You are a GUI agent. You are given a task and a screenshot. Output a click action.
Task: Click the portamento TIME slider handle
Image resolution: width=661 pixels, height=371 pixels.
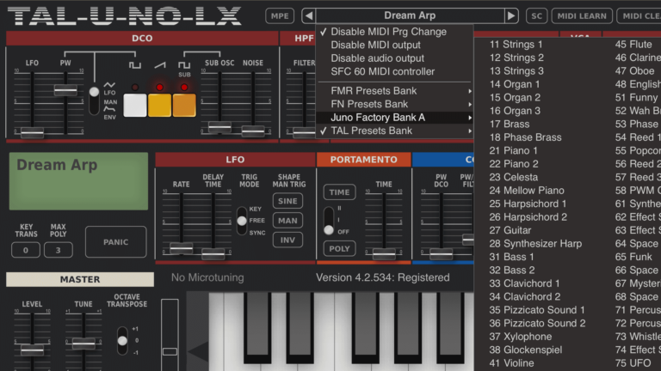click(384, 253)
